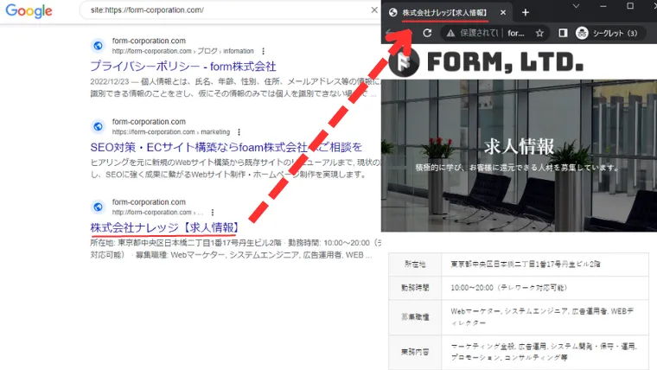This screenshot has height=370, width=657.
Task: Bookmark this page with the star icon
Action: tap(539, 34)
